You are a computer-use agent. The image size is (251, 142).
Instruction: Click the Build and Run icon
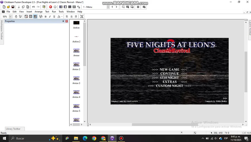click(x=144, y=7)
